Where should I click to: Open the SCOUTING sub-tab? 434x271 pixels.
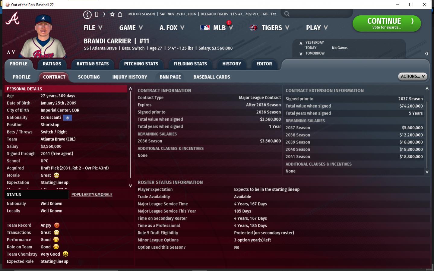[x=89, y=77]
